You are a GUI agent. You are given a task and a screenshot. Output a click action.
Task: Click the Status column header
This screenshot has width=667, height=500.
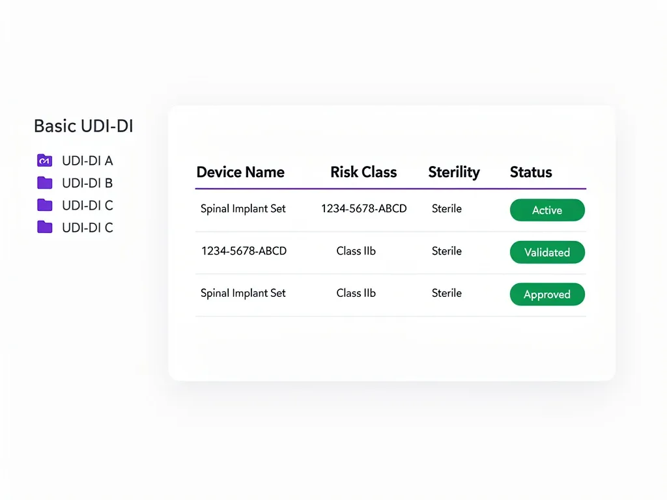531,173
